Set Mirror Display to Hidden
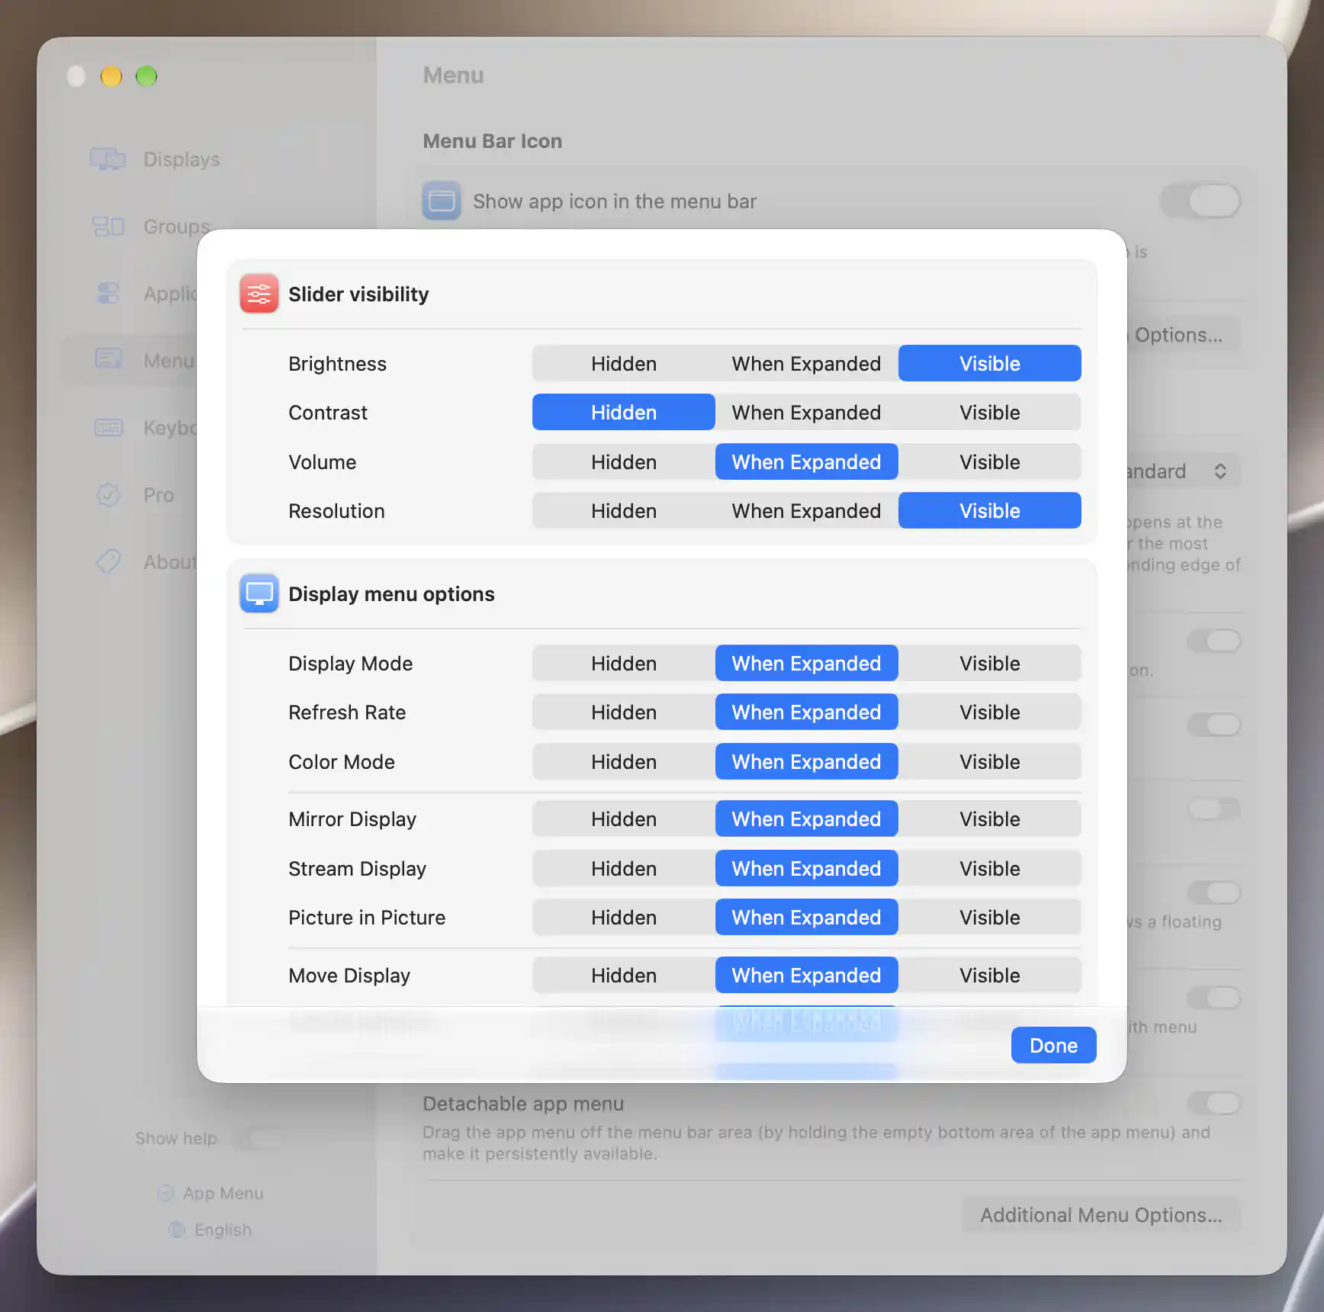Screen dimensions: 1324x1312 coord(623,818)
